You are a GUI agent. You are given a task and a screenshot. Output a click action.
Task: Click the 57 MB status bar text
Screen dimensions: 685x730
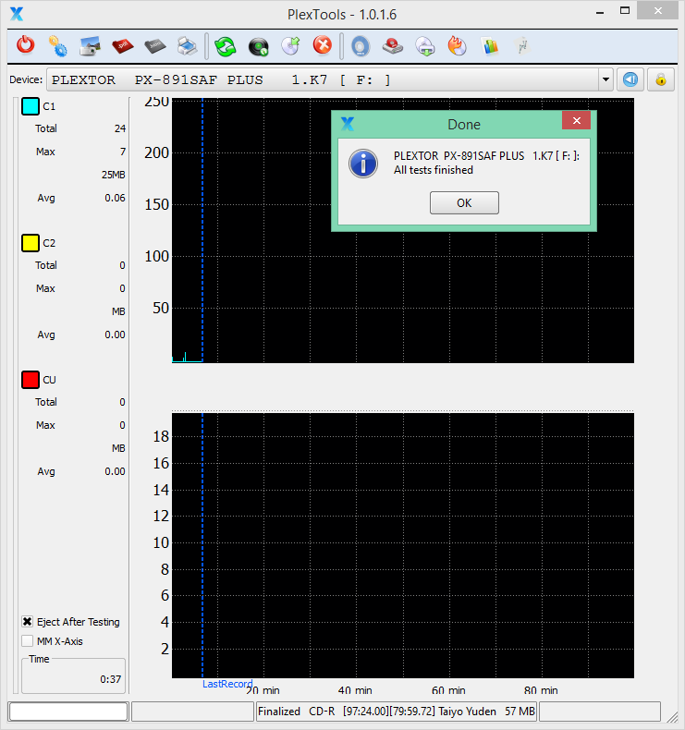[520, 712]
